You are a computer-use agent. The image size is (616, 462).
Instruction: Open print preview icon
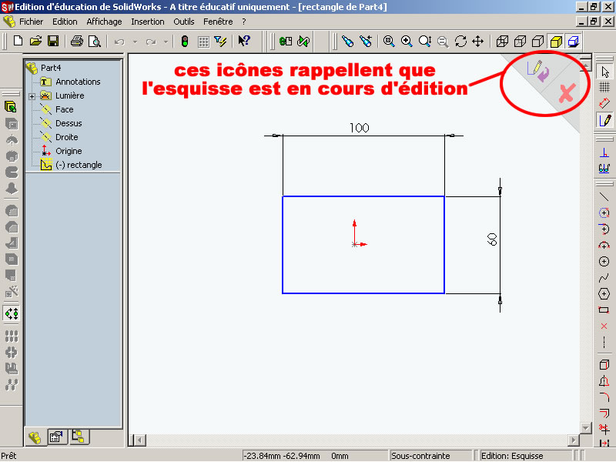95,41
